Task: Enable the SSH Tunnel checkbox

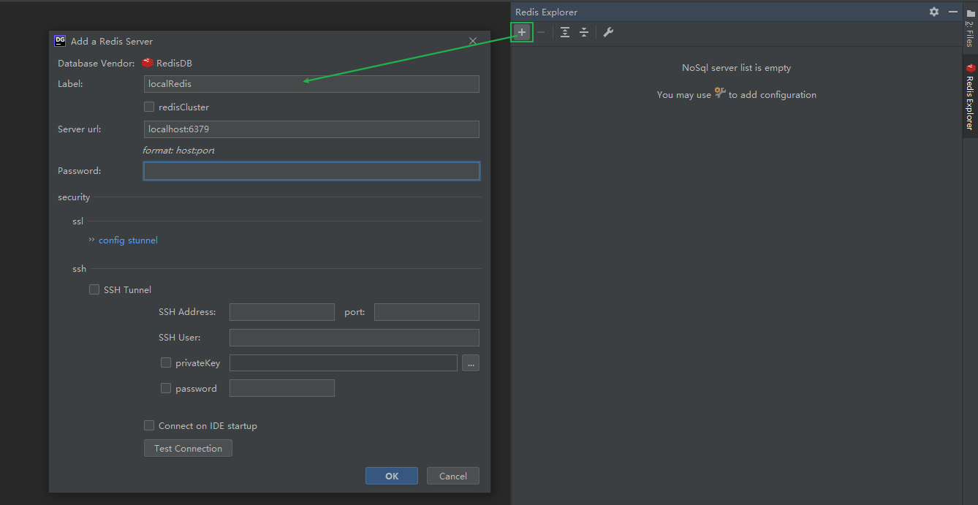Action: coord(94,289)
